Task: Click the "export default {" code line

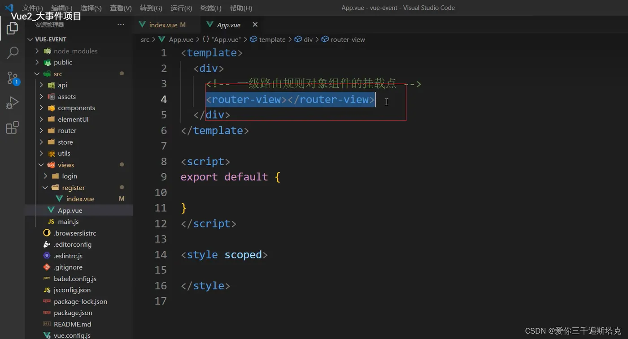Action: tap(231, 177)
